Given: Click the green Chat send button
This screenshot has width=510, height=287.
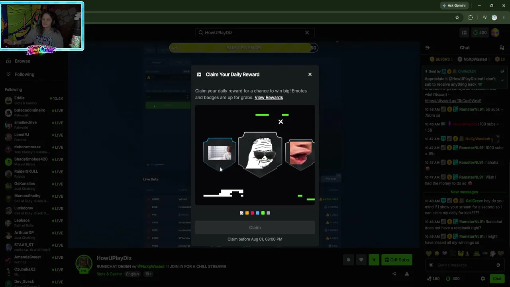Looking at the screenshot, I should pos(497,279).
